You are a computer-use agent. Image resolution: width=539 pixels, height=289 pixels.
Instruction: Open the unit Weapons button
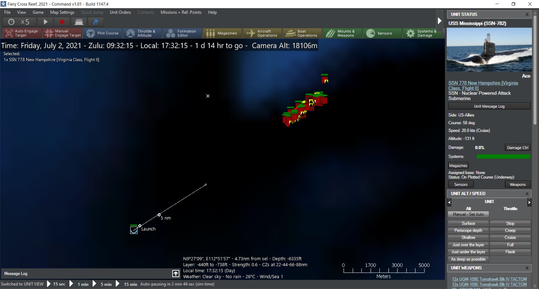click(517, 184)
